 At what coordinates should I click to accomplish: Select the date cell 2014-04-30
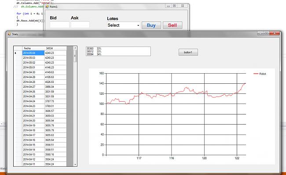(33, 72)
